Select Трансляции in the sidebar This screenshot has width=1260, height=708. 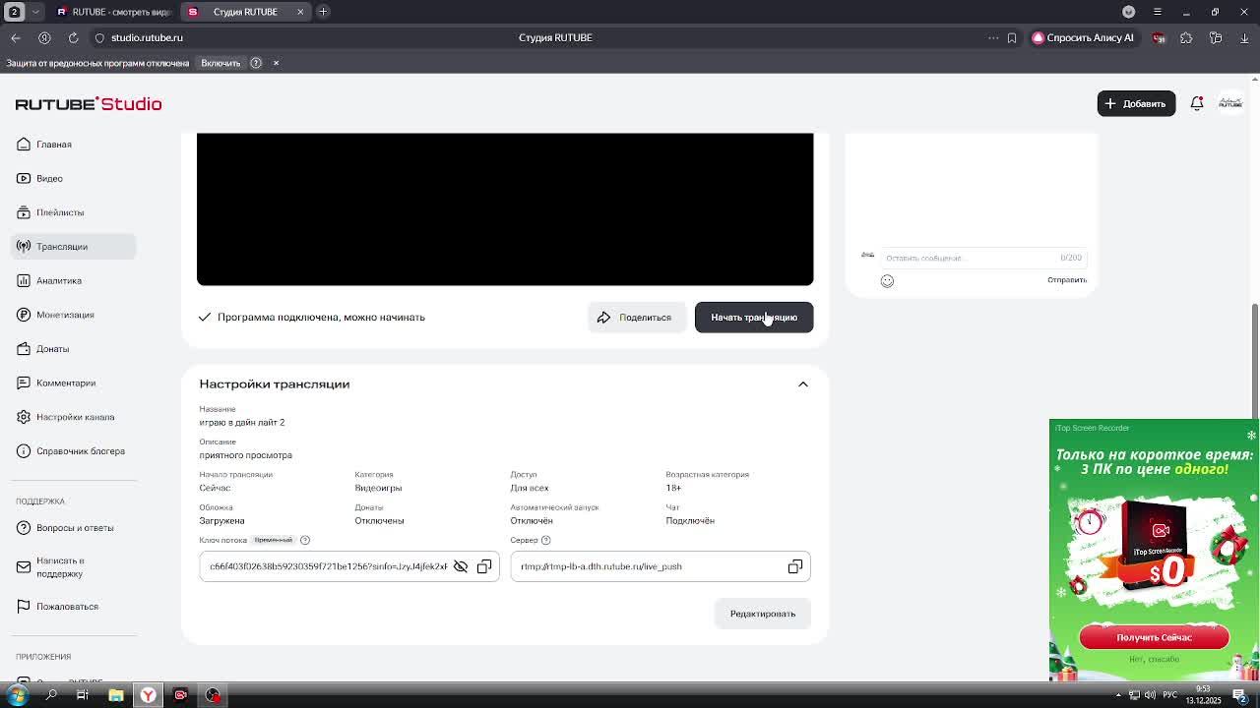[73, 247]
